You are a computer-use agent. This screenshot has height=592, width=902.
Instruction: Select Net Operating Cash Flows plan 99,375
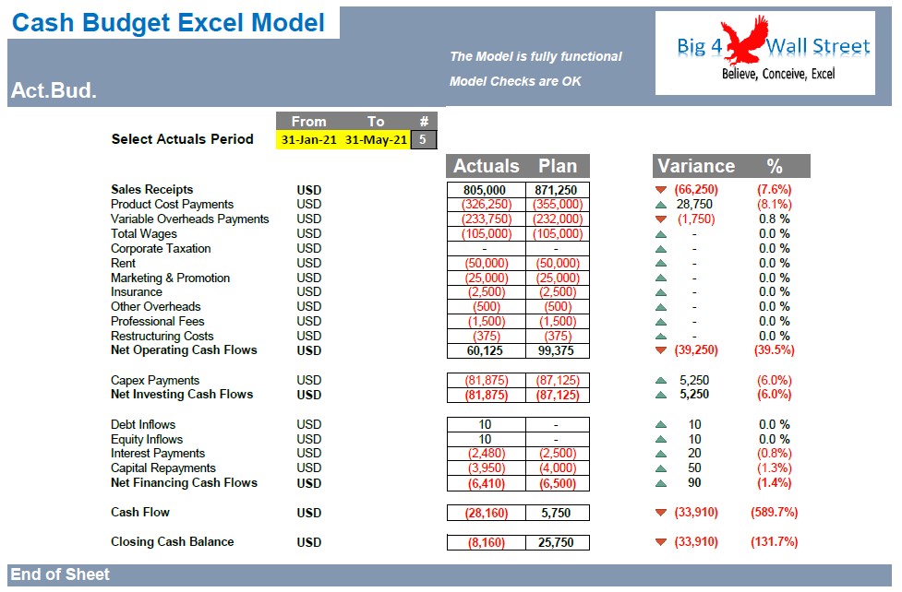pos(558,350)
